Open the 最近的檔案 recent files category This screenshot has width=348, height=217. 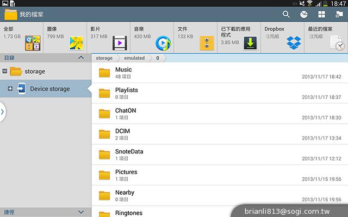point(326,37)
